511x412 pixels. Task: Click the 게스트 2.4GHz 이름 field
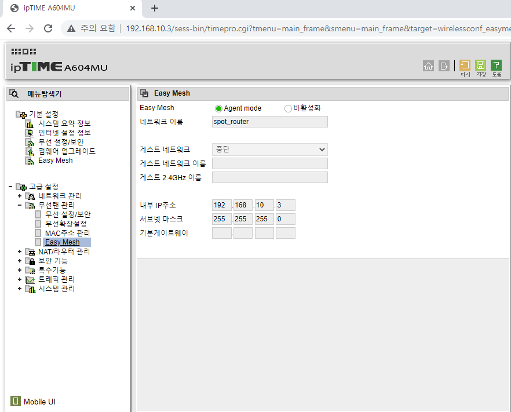pyautogui.click(x=270, y=177)
